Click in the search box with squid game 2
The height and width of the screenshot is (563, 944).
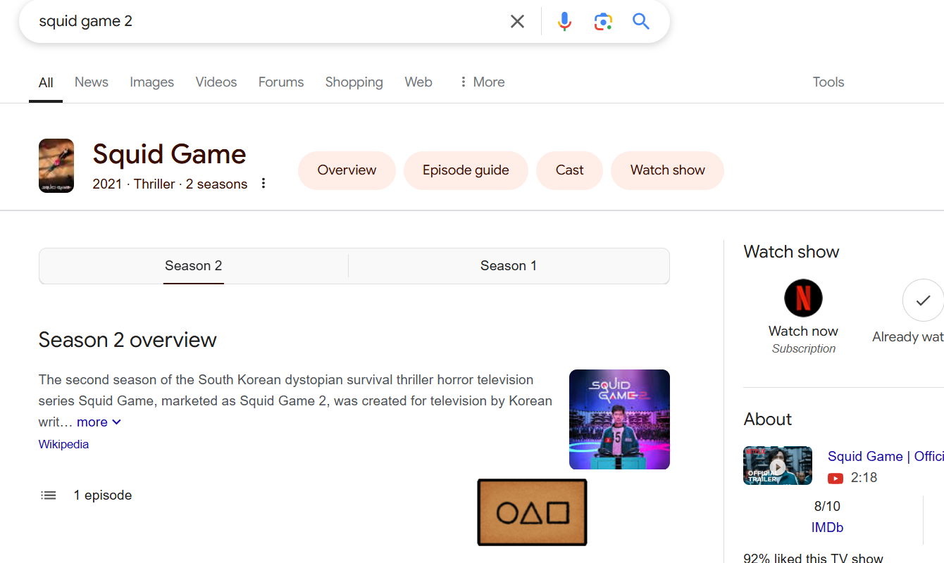tap(268, 21)
